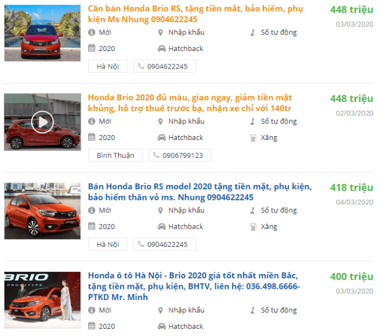Click the calendar icon in the Bình Thuận listing

[91, 137]
